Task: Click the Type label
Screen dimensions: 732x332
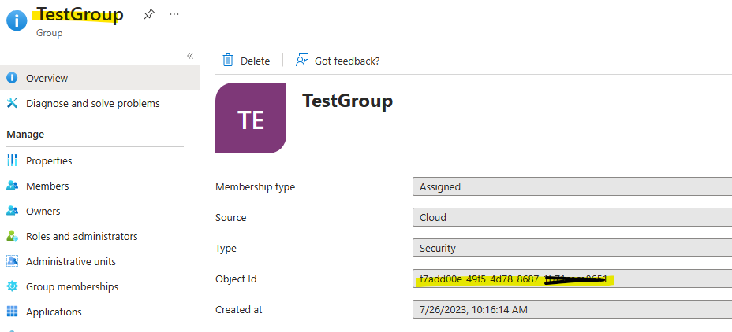Action: pyautogui.click(x=226, y=249)
